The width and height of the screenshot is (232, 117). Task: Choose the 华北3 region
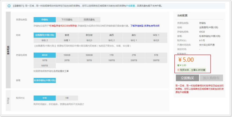tap(89, 40)
